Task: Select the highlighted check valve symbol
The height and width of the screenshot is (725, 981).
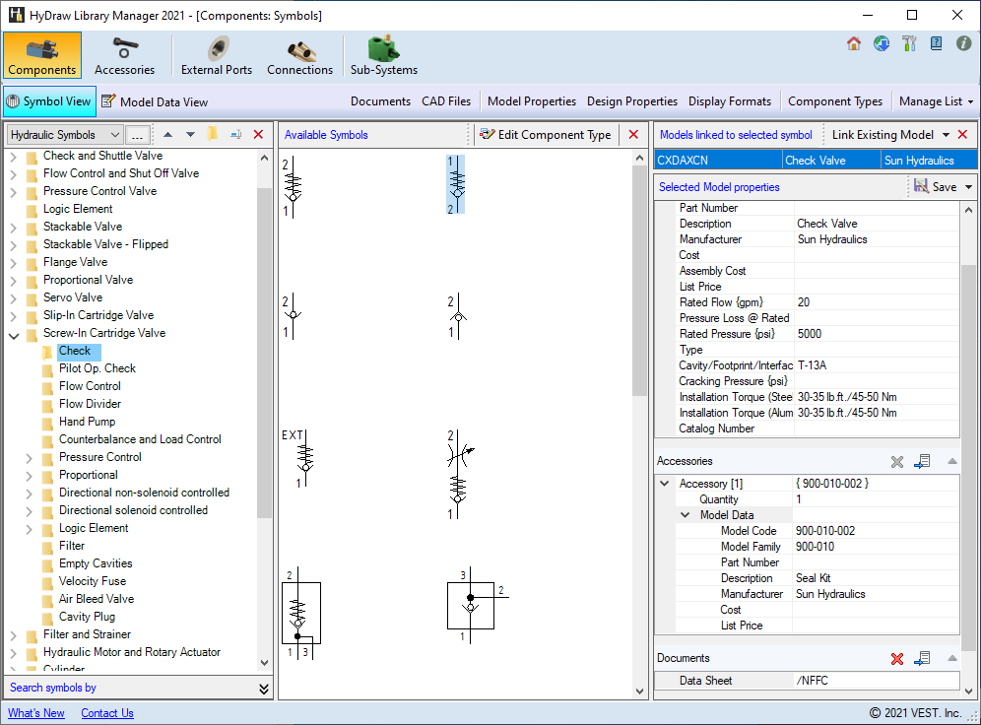Action: pyautogui.click(x=455, y=184)
